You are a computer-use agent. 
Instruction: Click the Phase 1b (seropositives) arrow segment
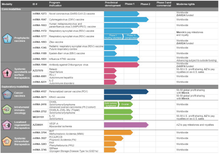tap(131, 36)
